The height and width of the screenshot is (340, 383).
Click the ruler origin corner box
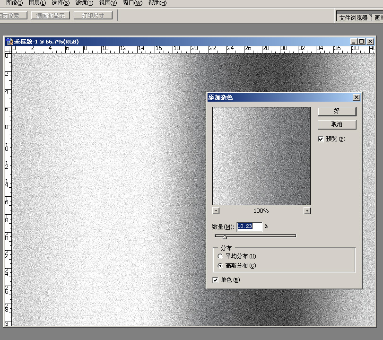coord(8,50)
